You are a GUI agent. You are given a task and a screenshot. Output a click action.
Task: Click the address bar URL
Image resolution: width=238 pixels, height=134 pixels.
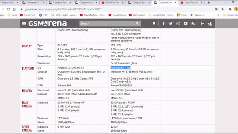(x=63, y=9)
